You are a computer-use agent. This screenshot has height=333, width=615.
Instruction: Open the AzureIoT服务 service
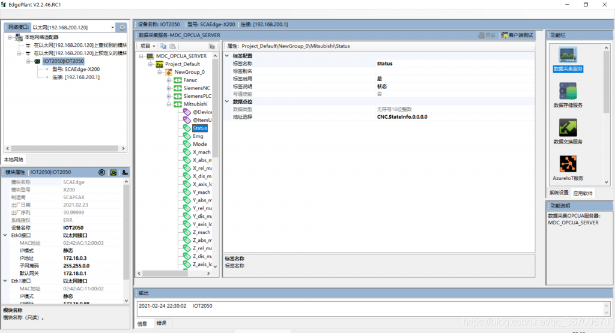point(568,168)
